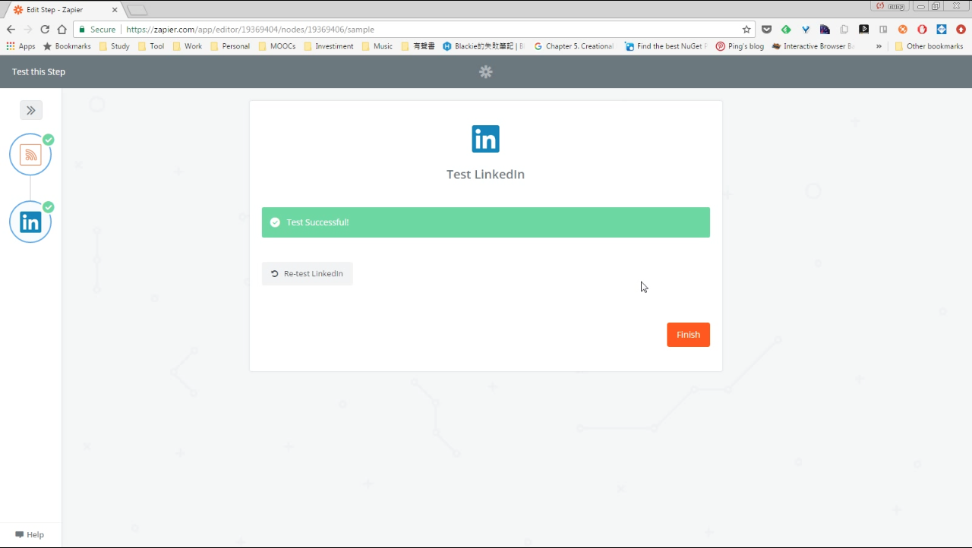Open Help in the bottom-left corner
This screenshot has height=548, width=972.
coord(30,534)
